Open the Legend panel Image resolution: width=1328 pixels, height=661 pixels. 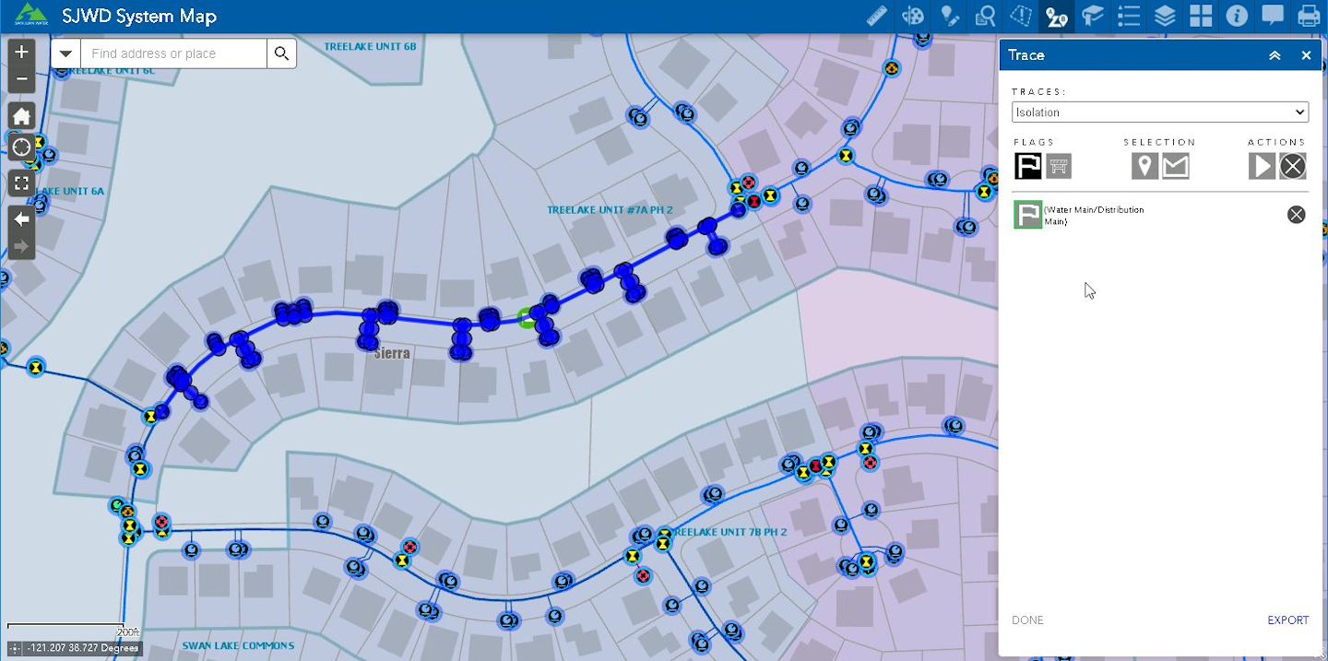pyautogui.click(x=1129, y=16)
